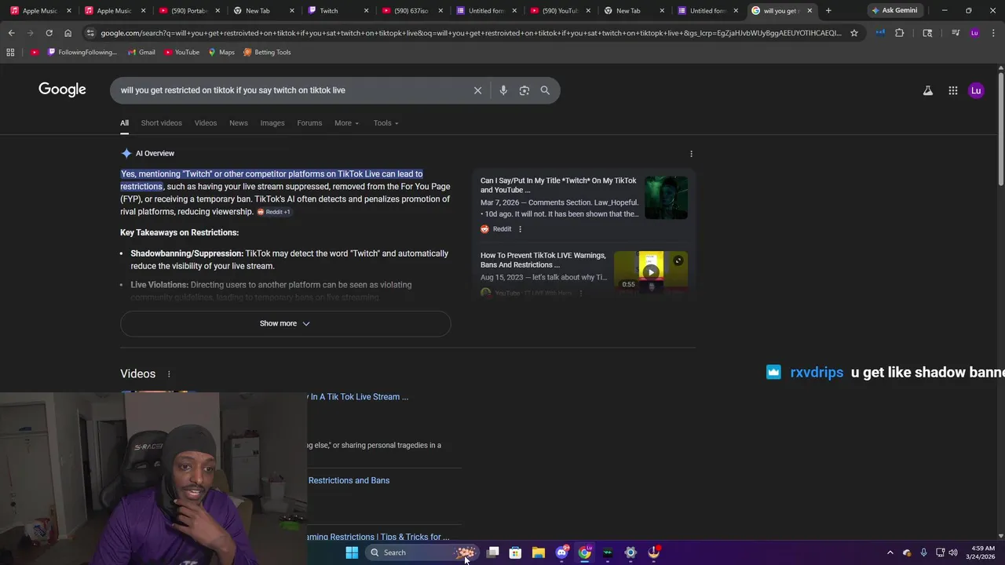
Task: Open the Reddit +1 sources chip
Action: pos(274,212)
